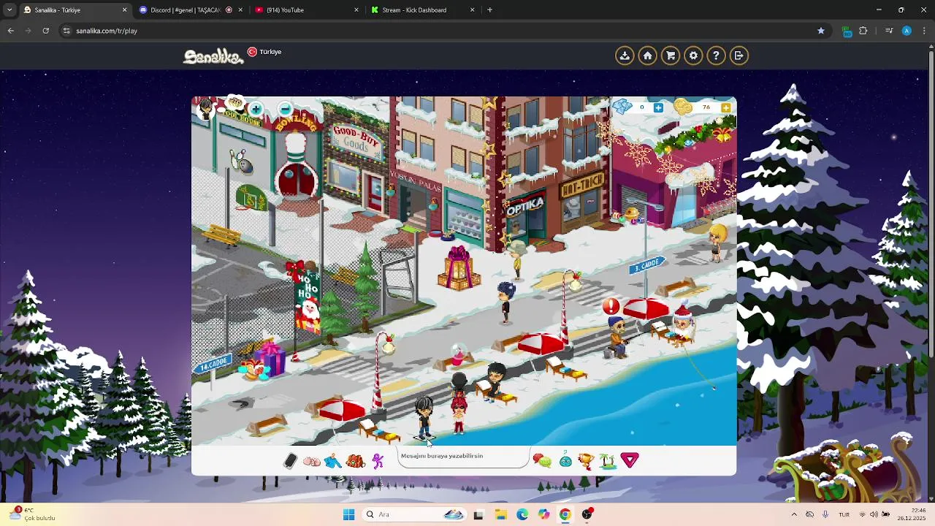Open File Explorer from taskbar
This screenshot has width=935, height=526.
coord(500,514)
